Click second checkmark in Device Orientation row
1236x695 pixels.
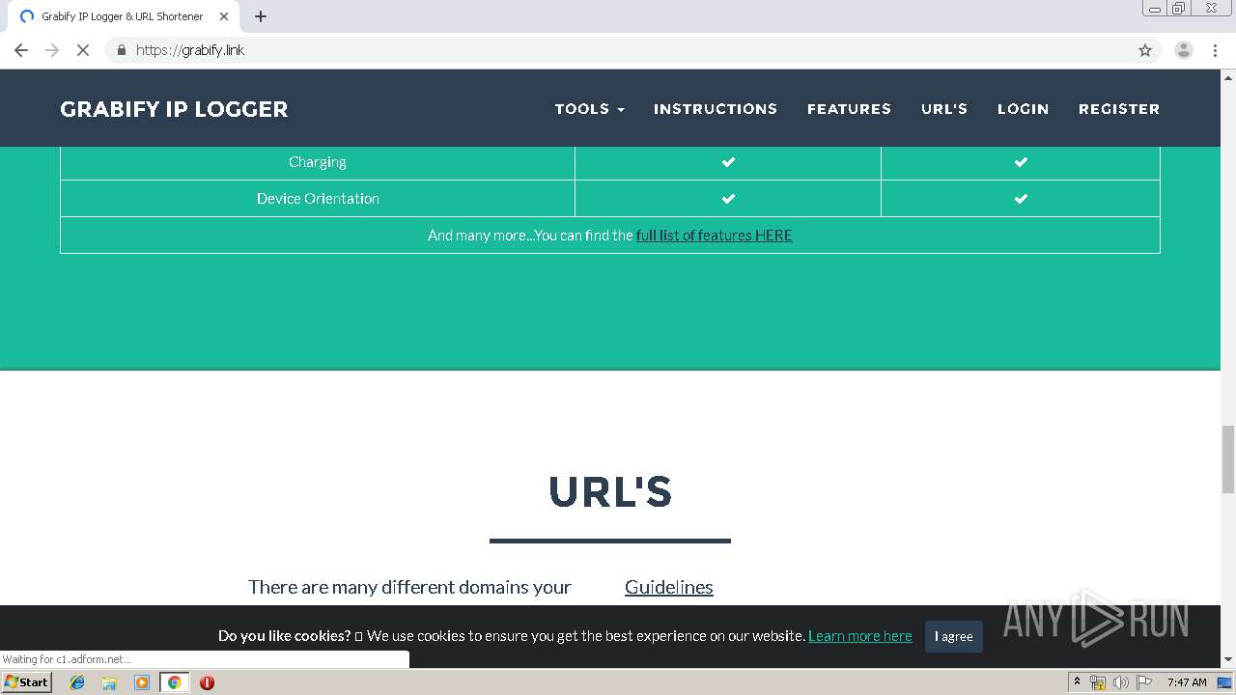point(1021,199)
